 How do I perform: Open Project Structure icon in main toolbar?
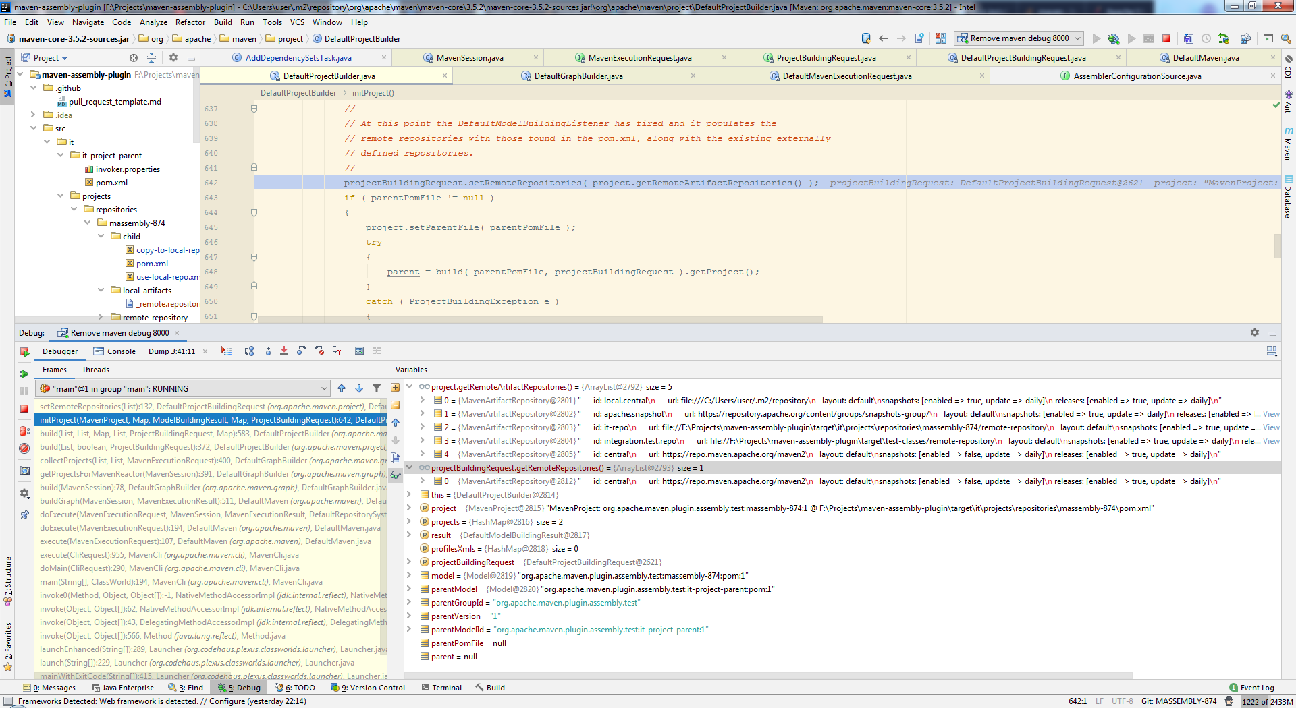[1246, 38]
